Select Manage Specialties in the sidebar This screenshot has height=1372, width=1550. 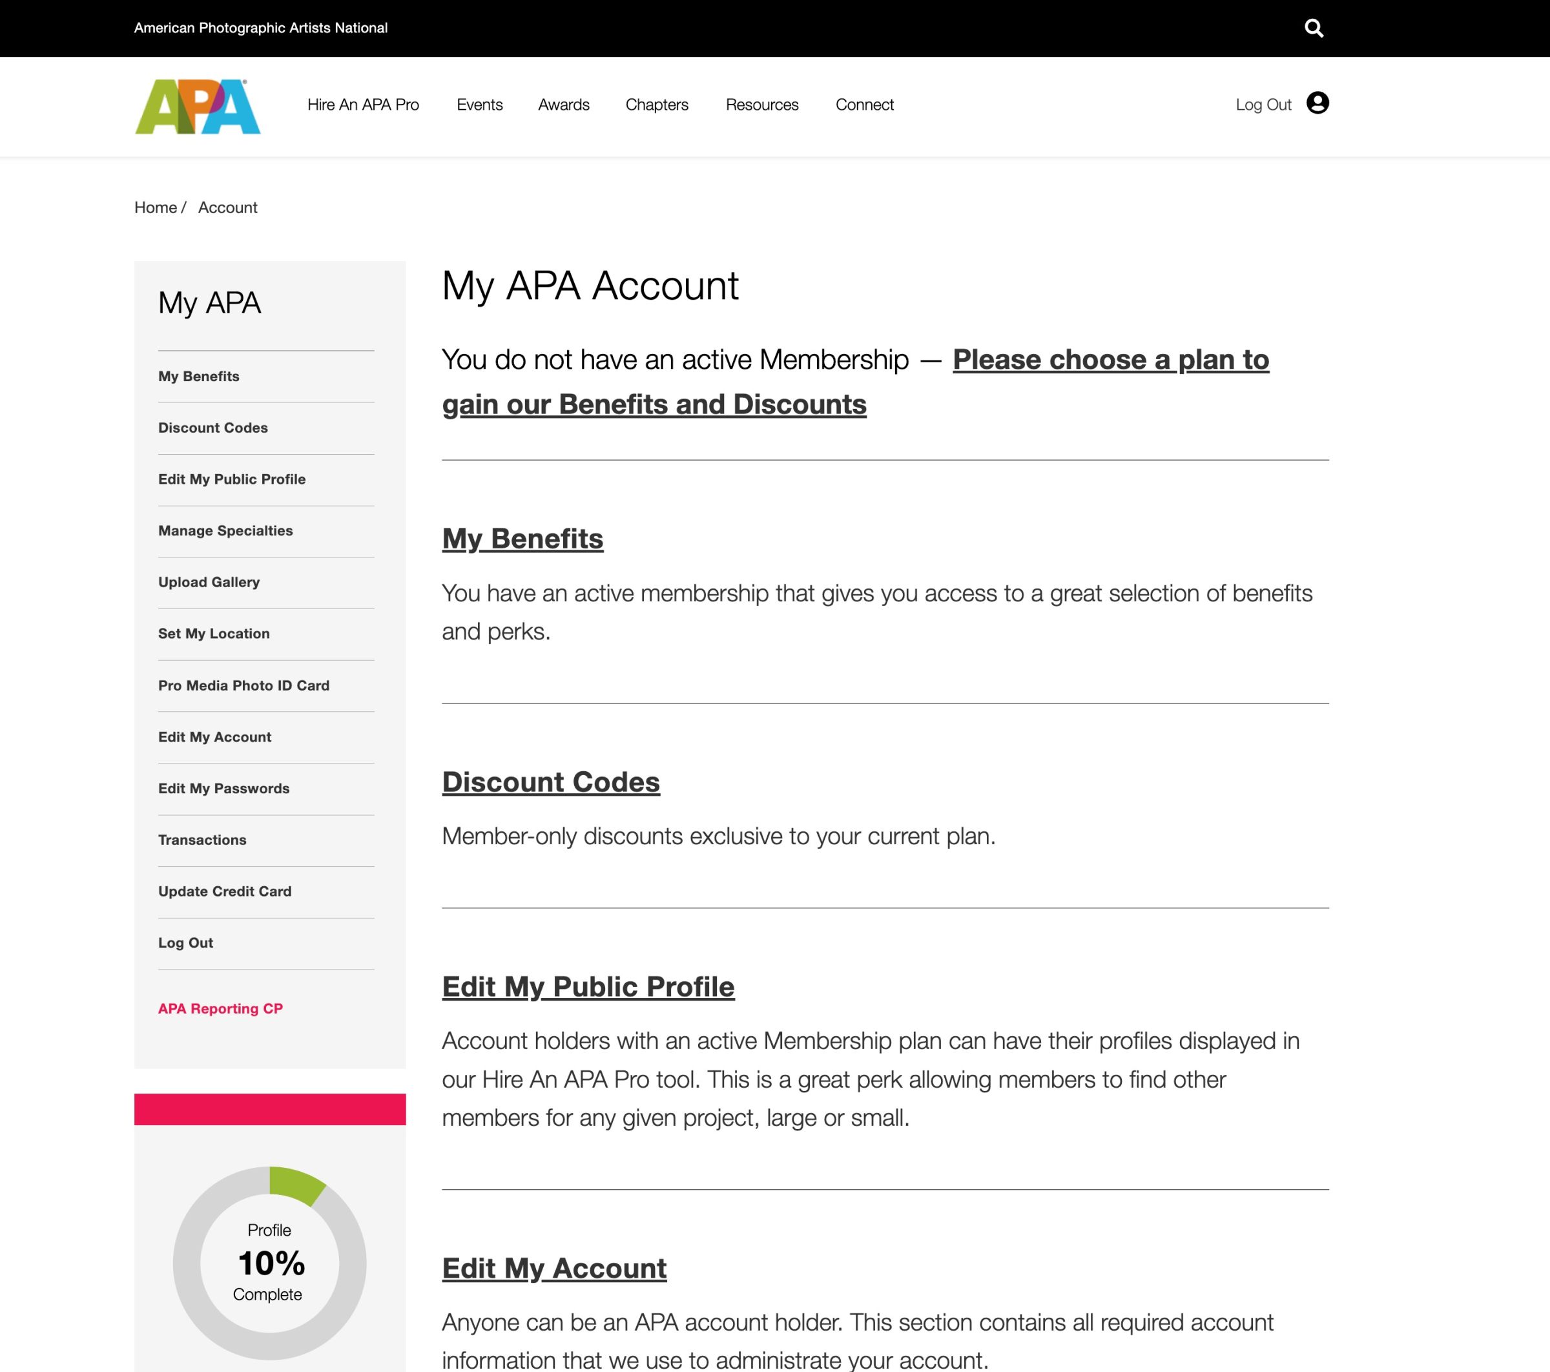coord(225,531)
